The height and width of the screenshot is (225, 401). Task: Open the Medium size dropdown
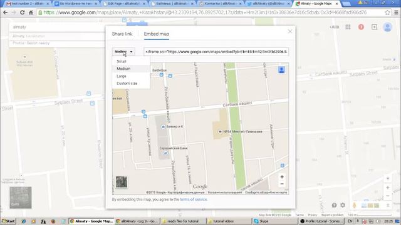point(123,51)
